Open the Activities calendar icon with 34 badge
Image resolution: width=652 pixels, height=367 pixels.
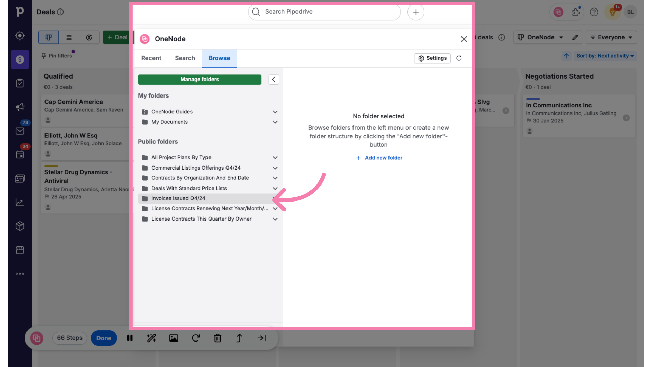[20, 155]
